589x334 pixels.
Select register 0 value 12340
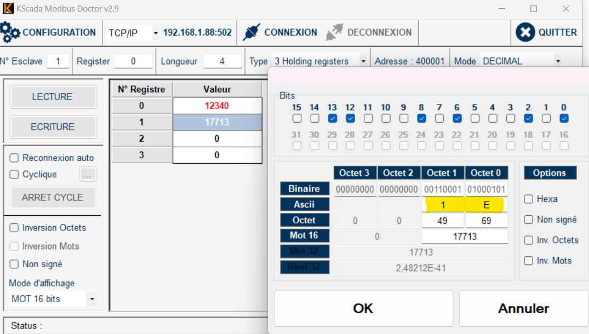(x=217, y=106)
